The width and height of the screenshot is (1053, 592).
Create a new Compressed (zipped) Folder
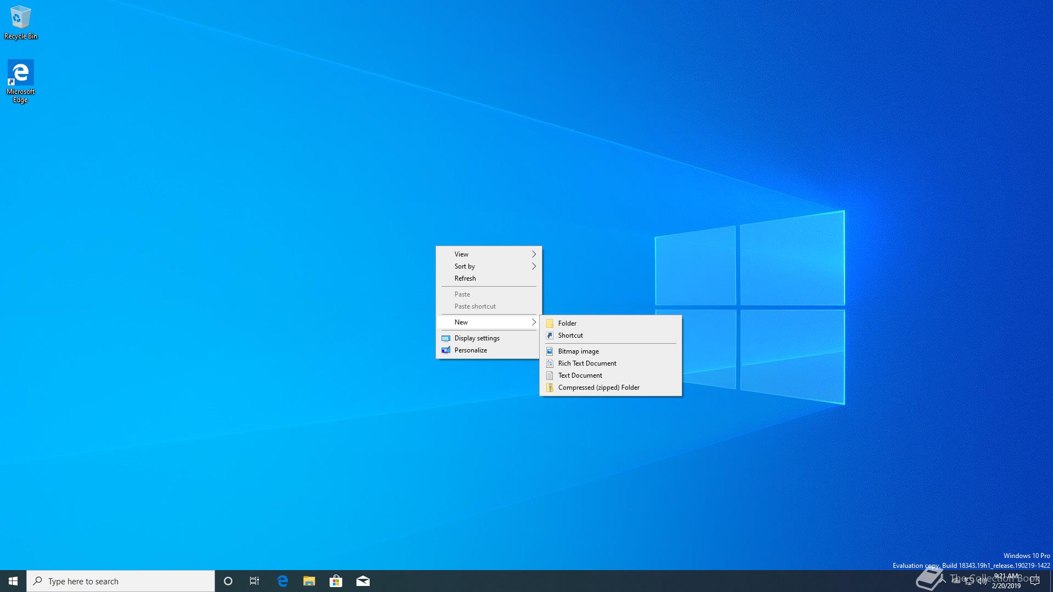[x=611, y=388]
